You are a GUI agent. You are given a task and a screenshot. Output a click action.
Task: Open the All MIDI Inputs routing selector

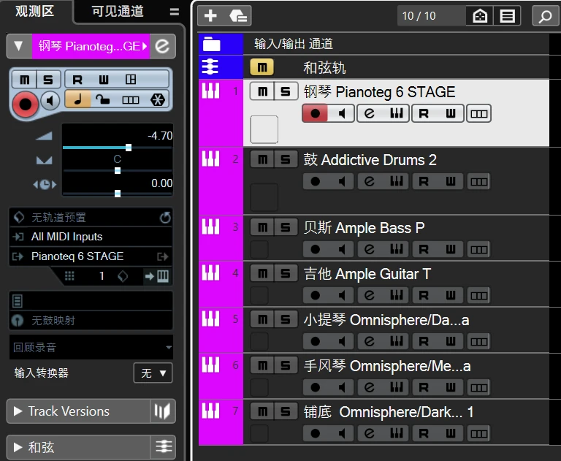tap(91, 237)
